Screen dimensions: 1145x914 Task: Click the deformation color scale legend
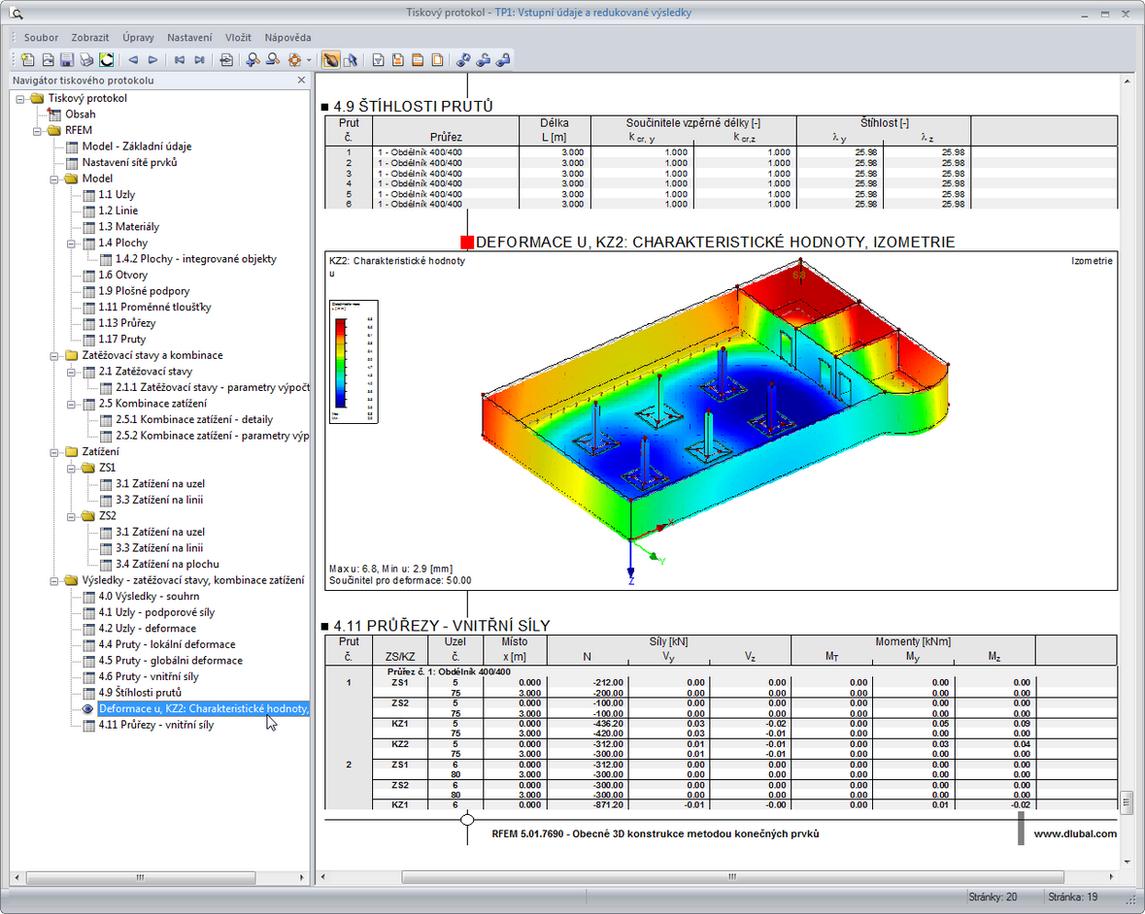pos(354,361)
